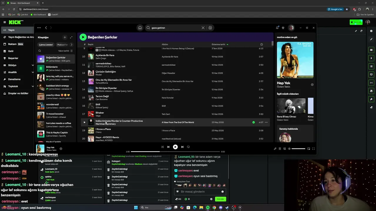Toggle repeat in the Spotify player

coord(188,147)
